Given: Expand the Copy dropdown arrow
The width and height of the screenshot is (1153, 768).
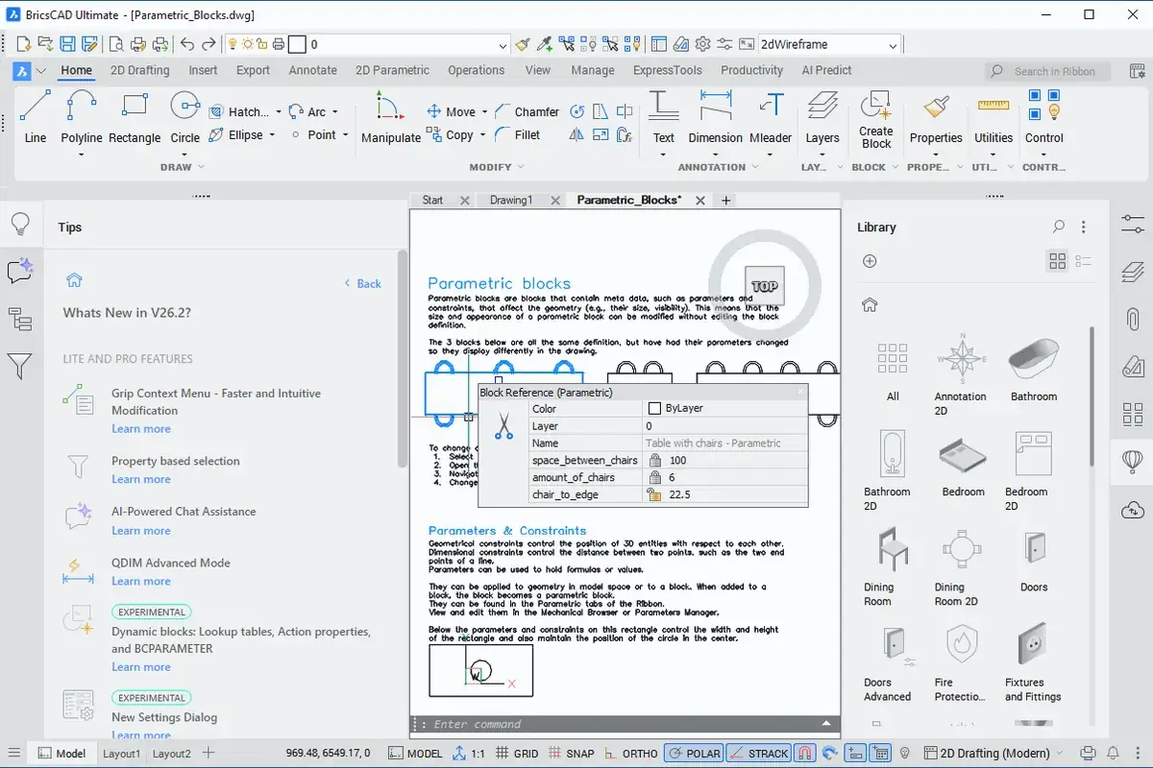Looking at the screenshot, I should (x=482, y=135).
